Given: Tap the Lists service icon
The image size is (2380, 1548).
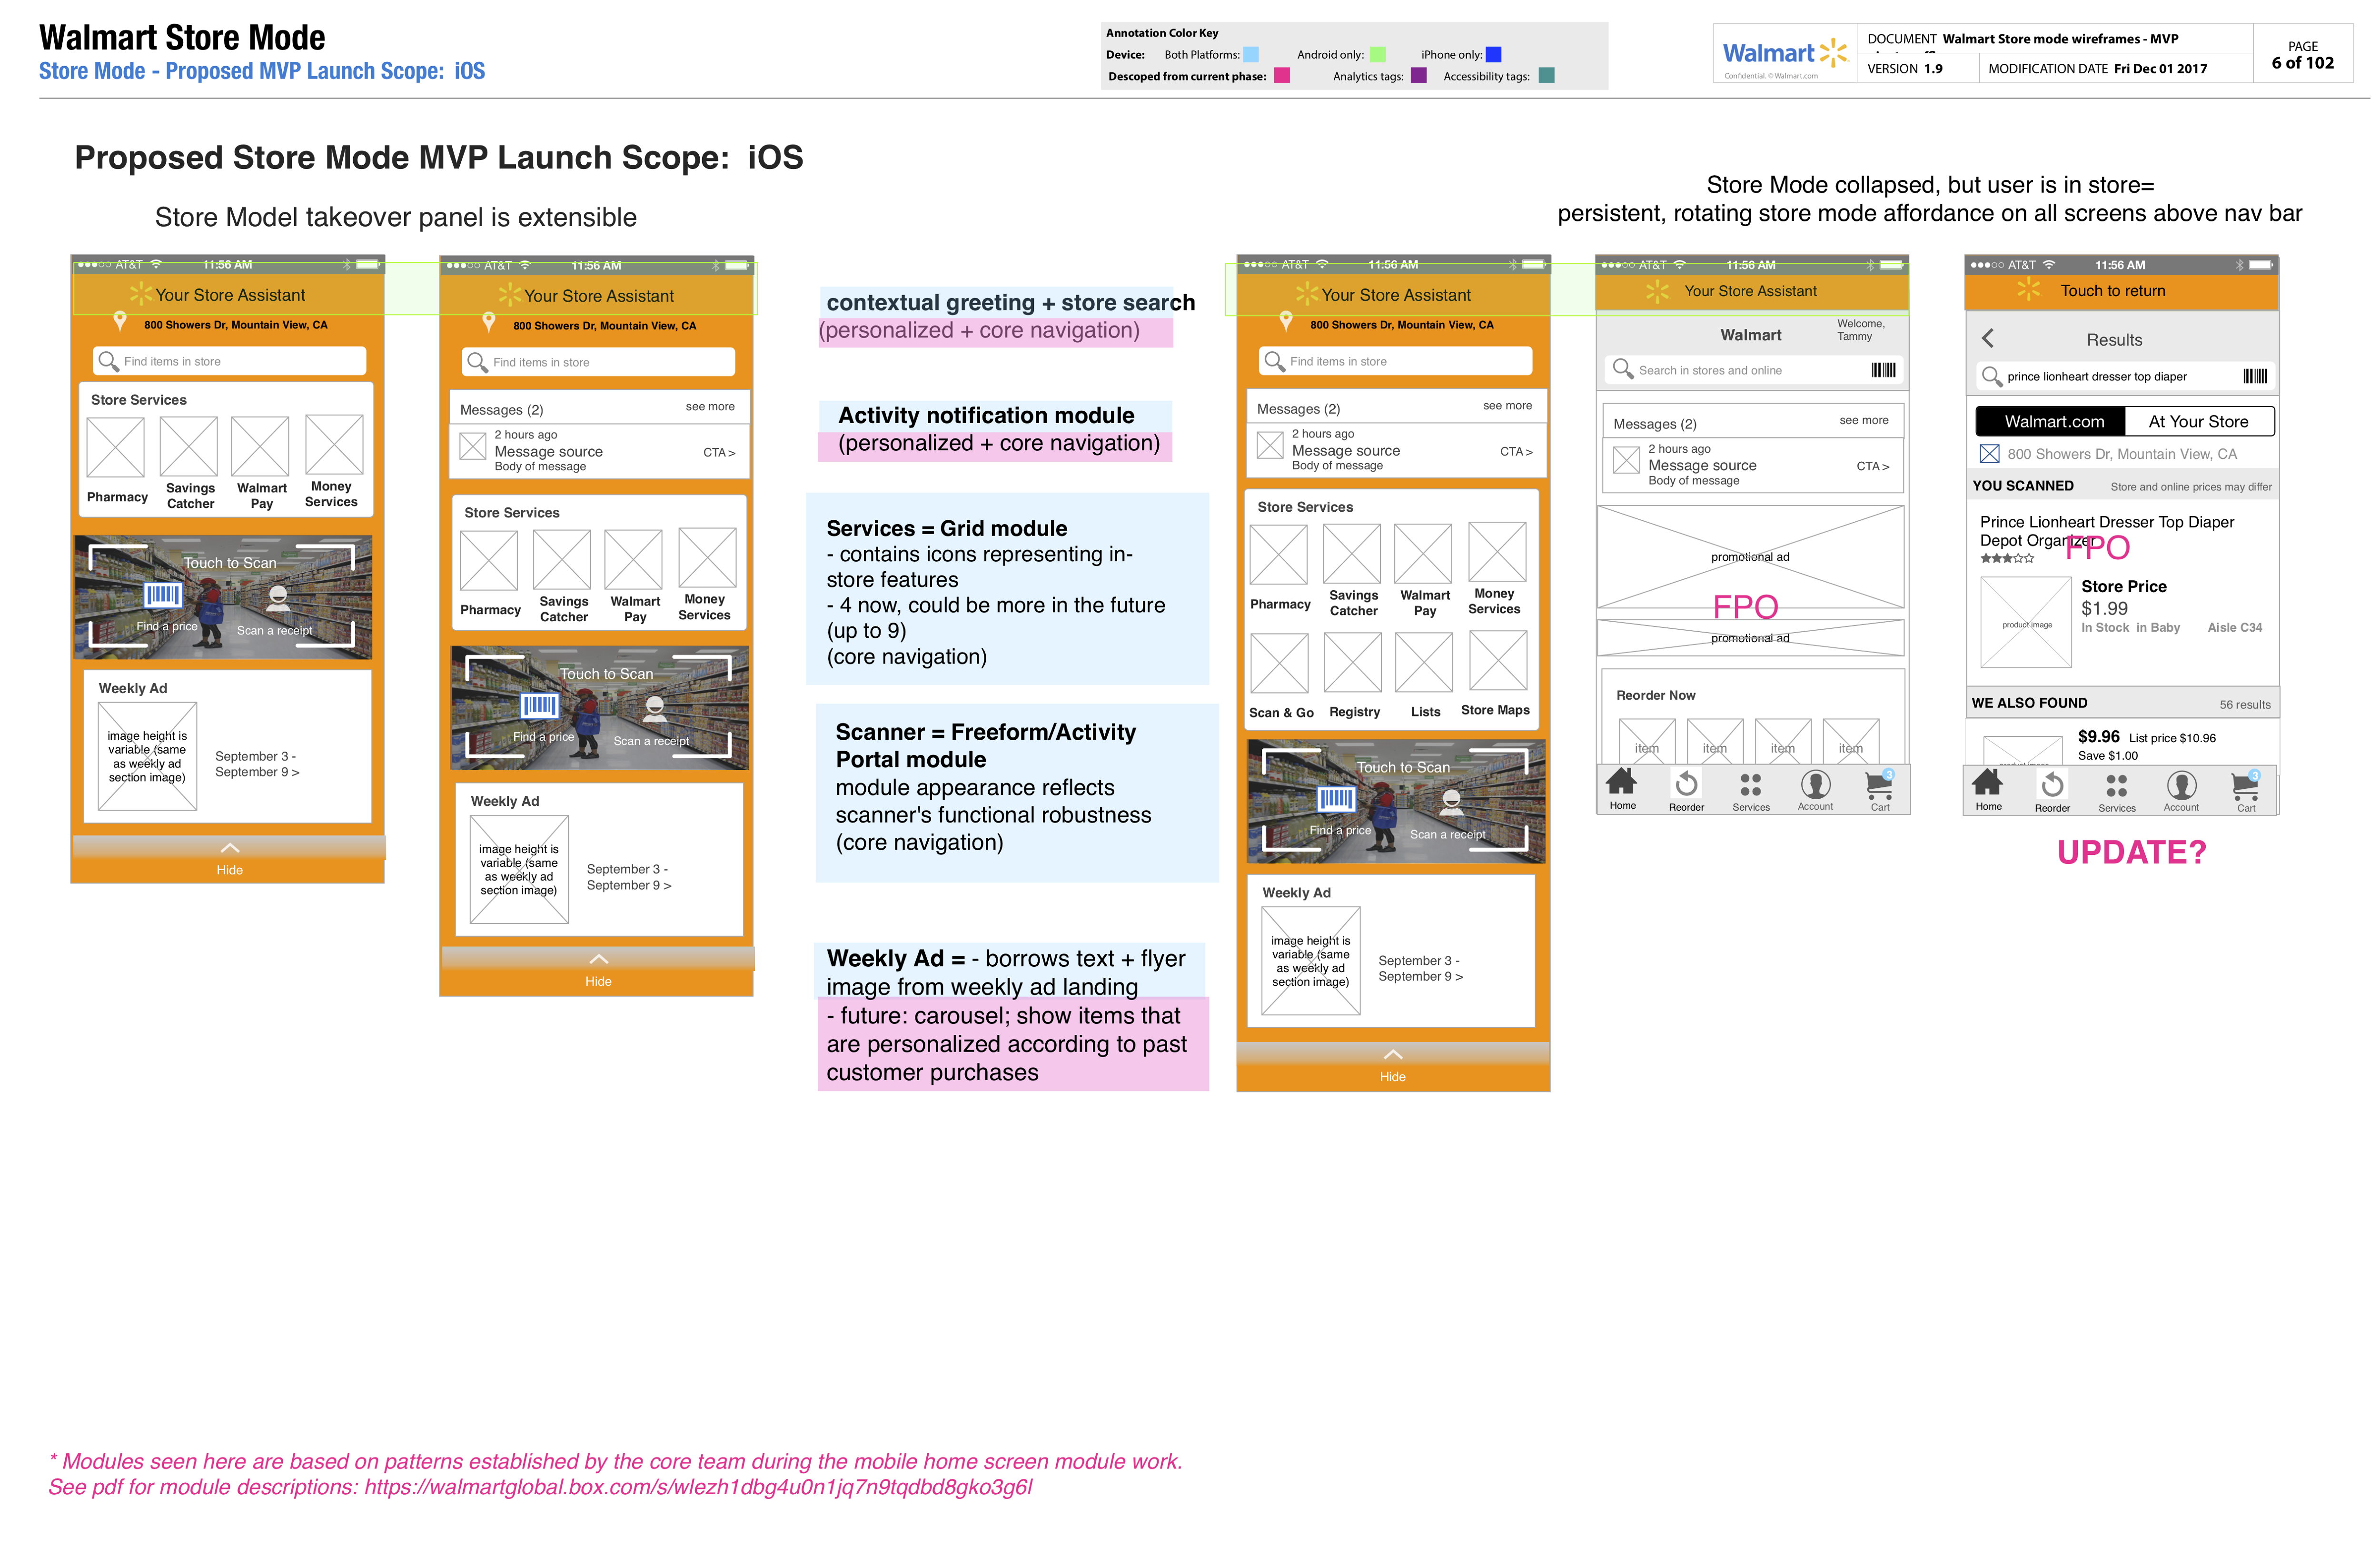Looking at the screenshot, I should pos(1424,662).
